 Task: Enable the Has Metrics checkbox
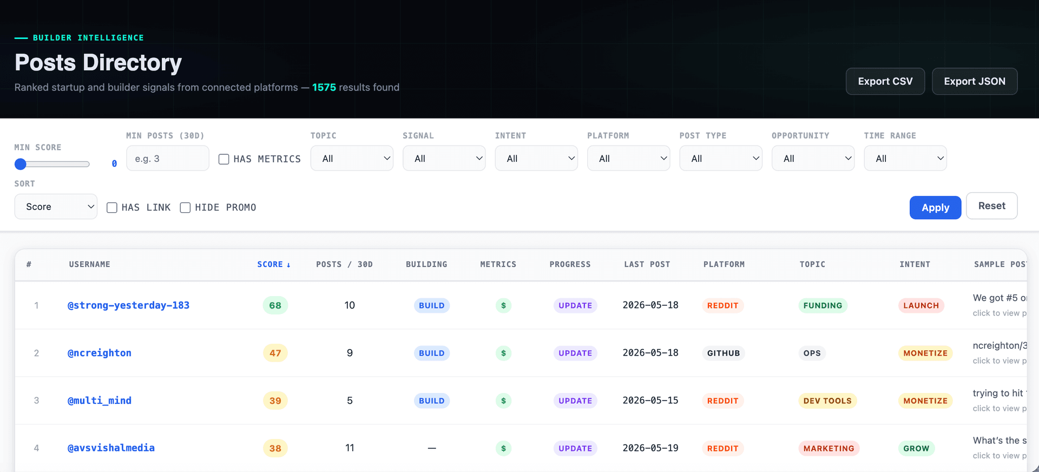point(223,159)
